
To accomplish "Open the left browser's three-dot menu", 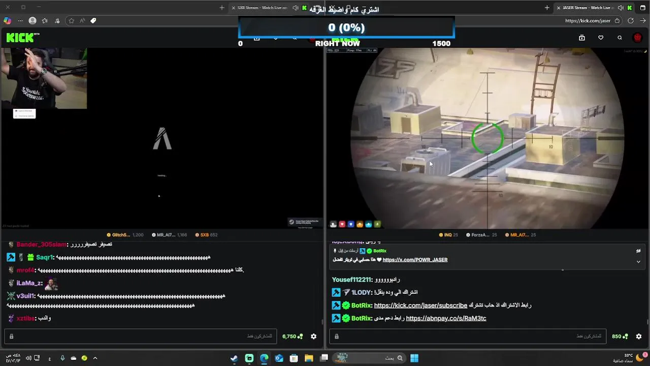I will click(20, 21).
